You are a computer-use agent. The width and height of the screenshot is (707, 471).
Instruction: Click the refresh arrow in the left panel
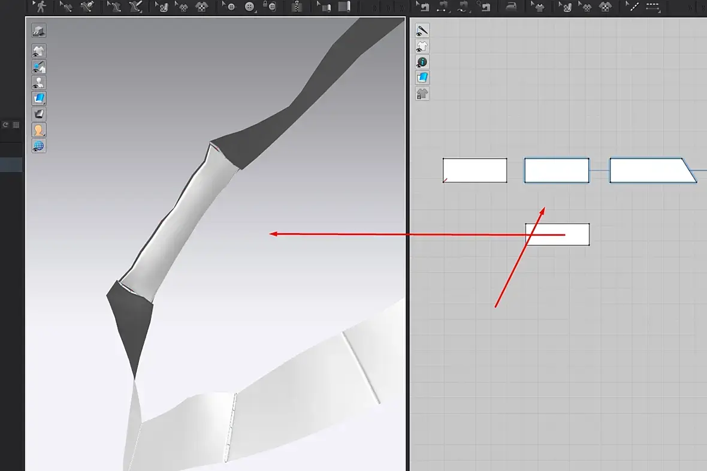5,125
